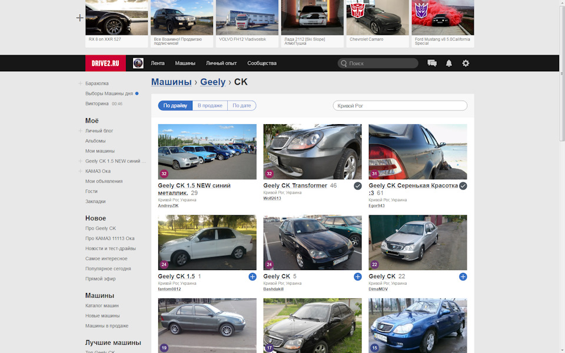Viewport: 565px width, 353px height.
Task: Open settings gear in header
Action: [466, 64]
